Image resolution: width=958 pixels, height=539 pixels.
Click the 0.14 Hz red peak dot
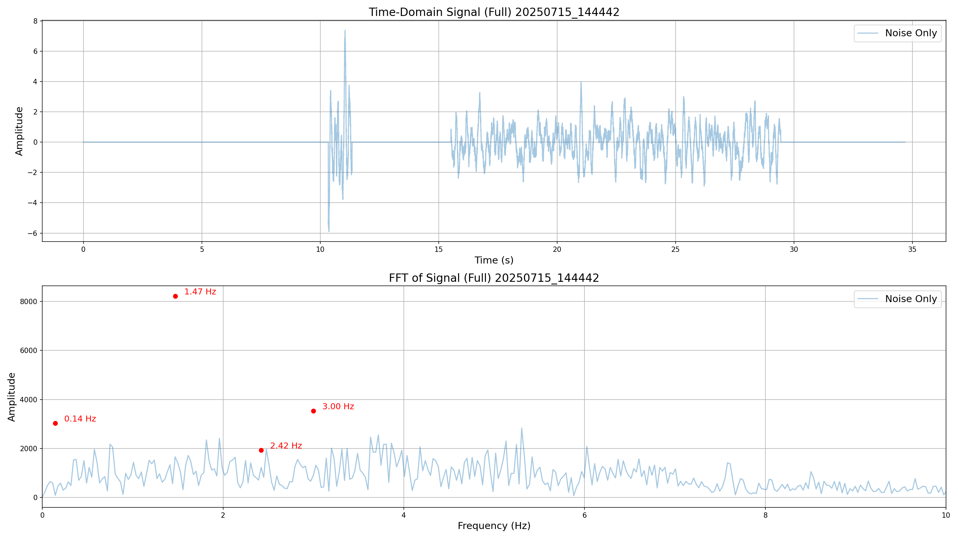tap(56, 423)
